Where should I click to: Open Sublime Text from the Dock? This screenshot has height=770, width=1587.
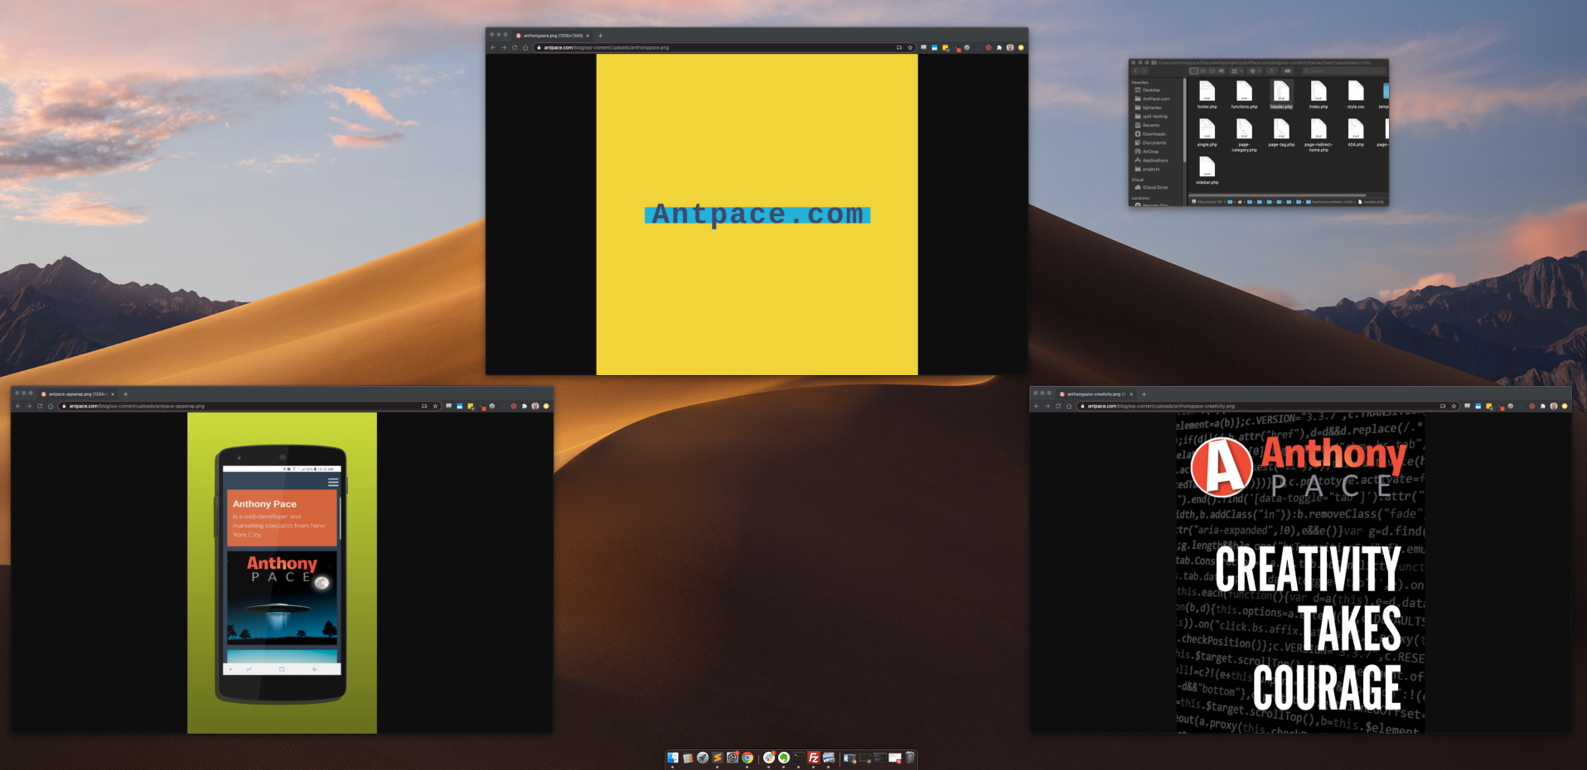pyautogui.click(x=718, y=758)
